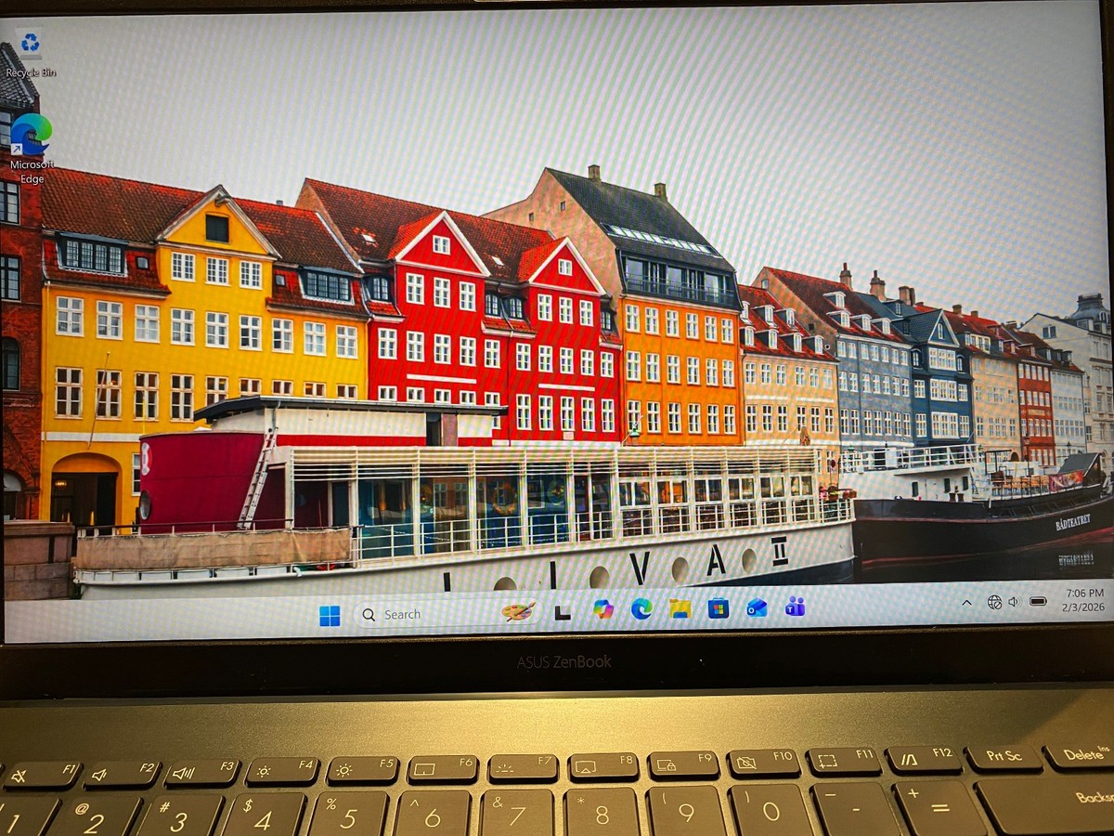Image resolution: width=1114 pixels, height=836 pixels.
Task: Open Microsoft Teams from the taskbar
Action: point(795,607)
